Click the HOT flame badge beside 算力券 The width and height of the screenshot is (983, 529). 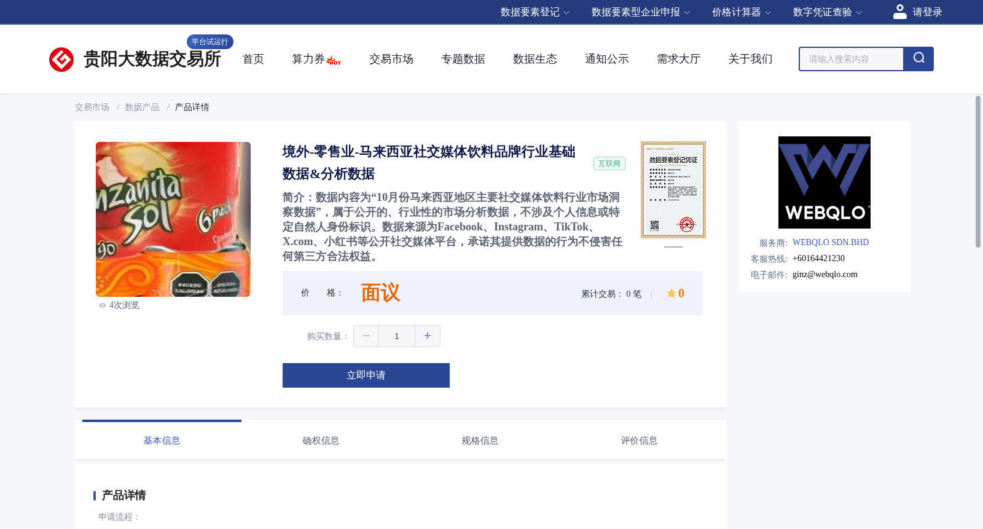334,61
